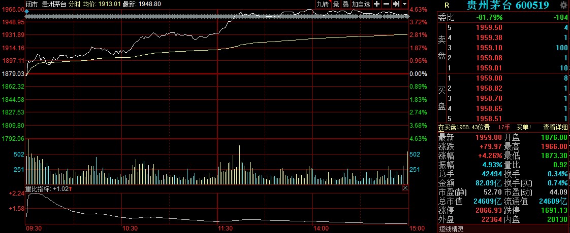This screenshot has width=570, height=233.
Task: Toggle the 叠 overlay button
Action: 345,4
